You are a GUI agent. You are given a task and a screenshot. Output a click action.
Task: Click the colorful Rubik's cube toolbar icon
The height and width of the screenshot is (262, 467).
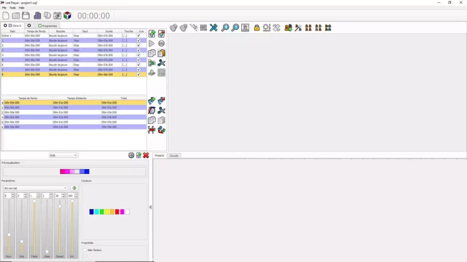click(67, 16)
